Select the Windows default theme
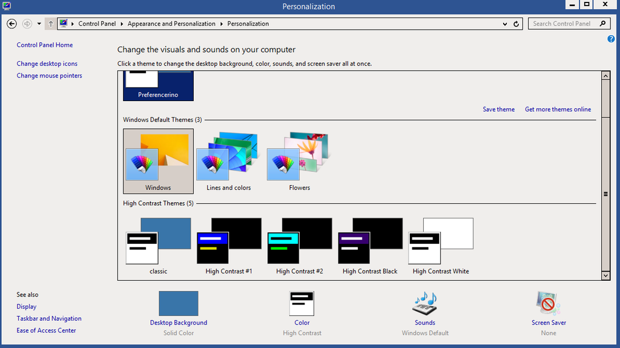The width and height of the screenshot is (620, 348). click(x=158, y=161)
